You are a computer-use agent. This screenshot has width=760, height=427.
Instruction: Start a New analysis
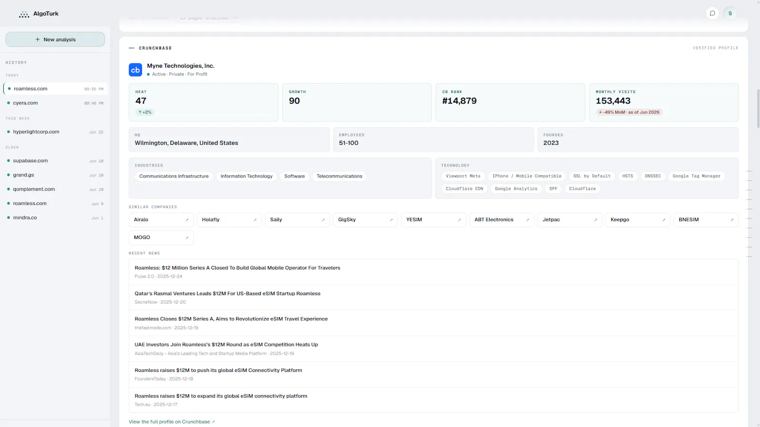coord(55,39)
